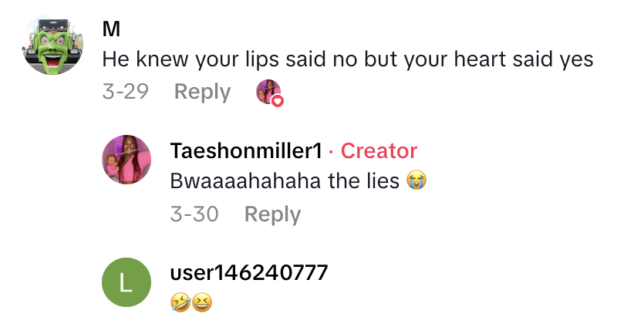Open the profile for username M
This screenshot has width=634, height=327.
coord(110,27)
